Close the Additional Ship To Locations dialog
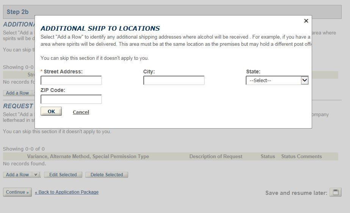350x213 pixels. click(x=306, y=21)
